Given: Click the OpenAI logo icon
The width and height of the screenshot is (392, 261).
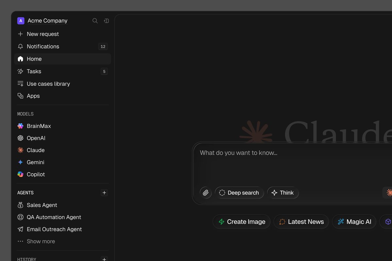Looking at the screenshot, I should 20,138.
